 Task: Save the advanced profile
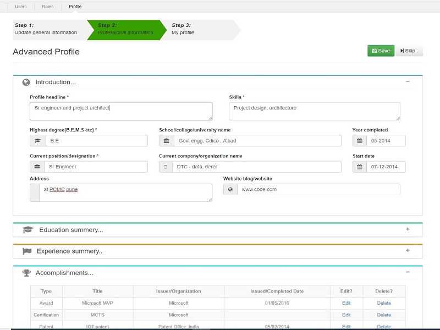click(x=381, y=51)
